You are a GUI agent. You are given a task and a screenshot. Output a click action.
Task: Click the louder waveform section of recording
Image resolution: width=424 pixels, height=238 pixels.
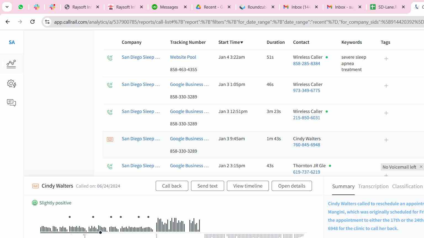(x=178, y=225)
